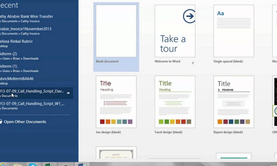Open File Explorer from the taskbar
Image resolution: width=277 pixels, height=166 pixels.
pos(17,165)
